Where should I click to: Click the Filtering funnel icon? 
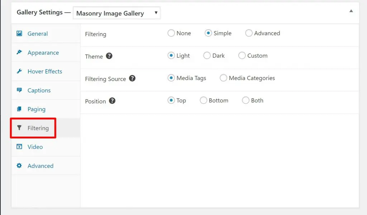coord(19,128)
